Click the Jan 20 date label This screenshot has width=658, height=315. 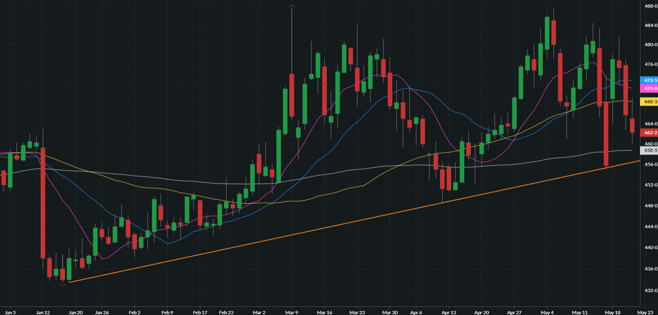click(75, 312)
